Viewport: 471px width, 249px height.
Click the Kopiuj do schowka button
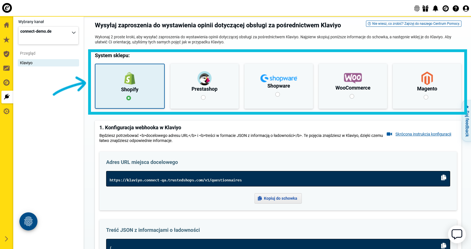pyautogui.click(x=278, y=198)
